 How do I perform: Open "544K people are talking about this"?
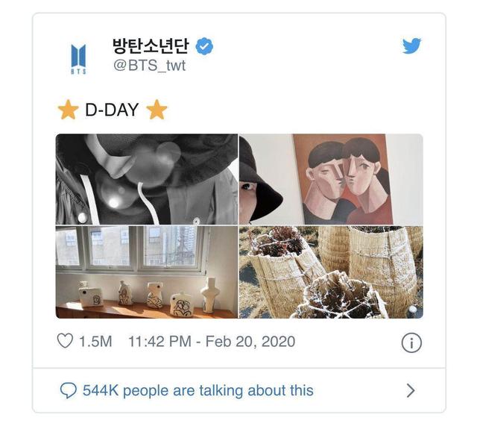coord(198,390)
